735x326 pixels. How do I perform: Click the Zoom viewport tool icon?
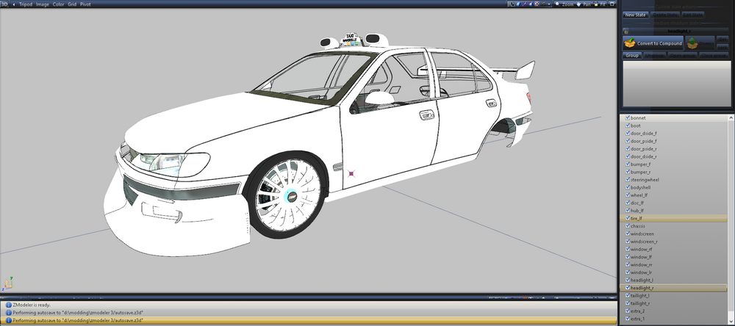pyautogui.click(x=556, y=4)
